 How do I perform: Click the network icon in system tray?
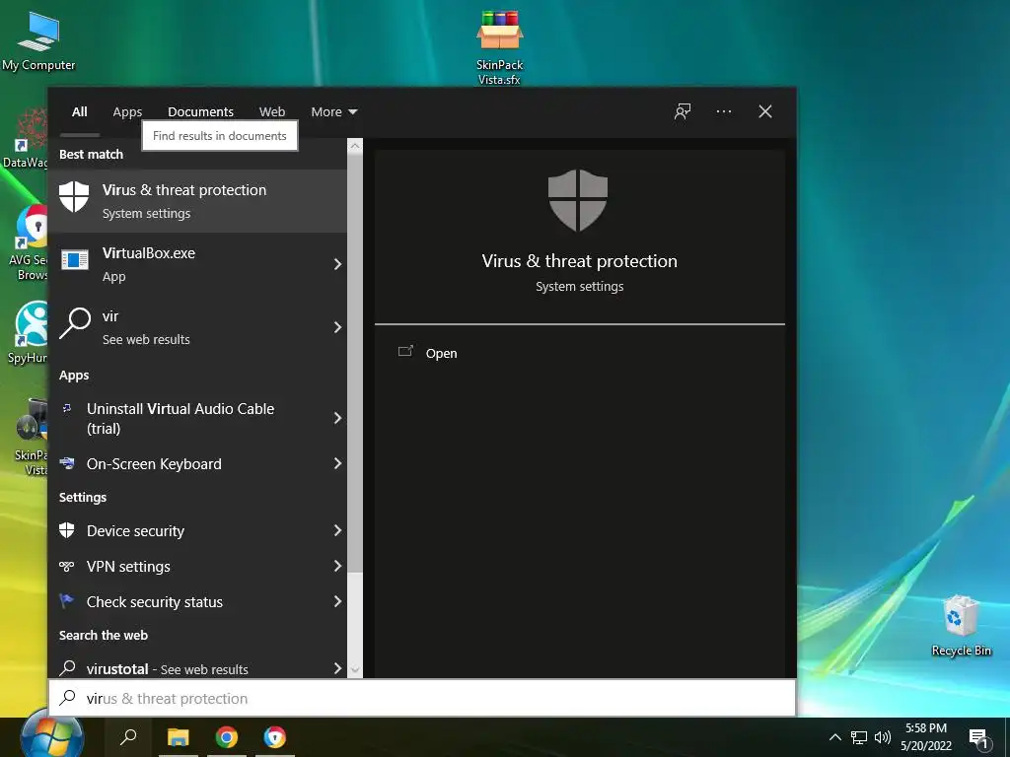(859, 737)
